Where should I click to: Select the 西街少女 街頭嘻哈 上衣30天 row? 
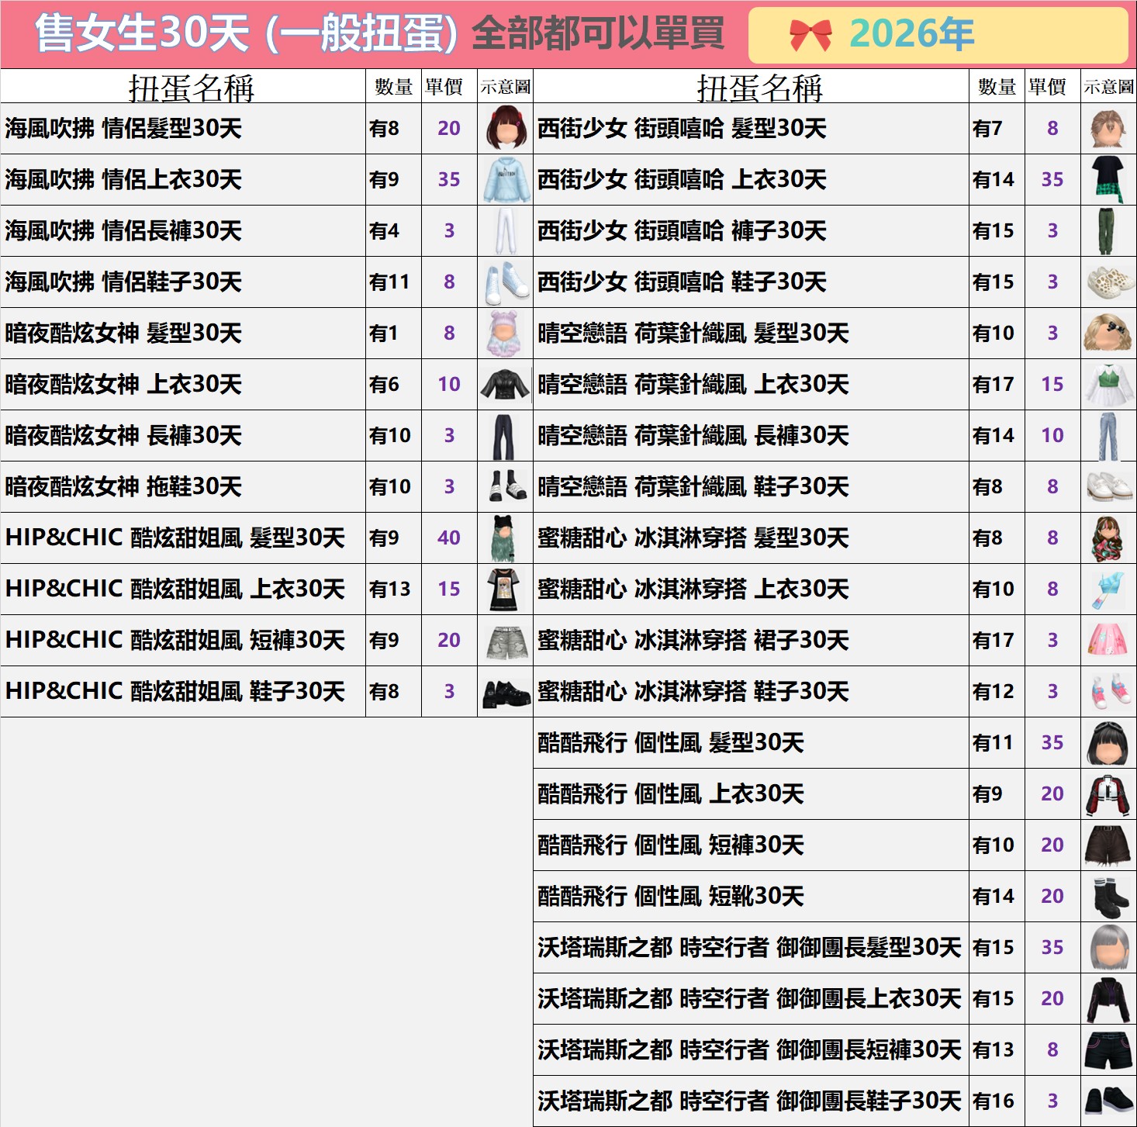682,179
